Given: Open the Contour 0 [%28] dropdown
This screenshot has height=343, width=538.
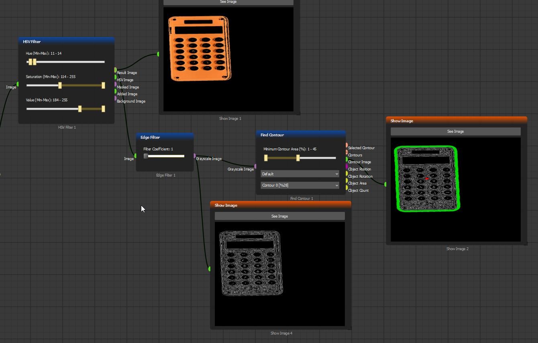Looking at the screenshot, I should [300, 185].
